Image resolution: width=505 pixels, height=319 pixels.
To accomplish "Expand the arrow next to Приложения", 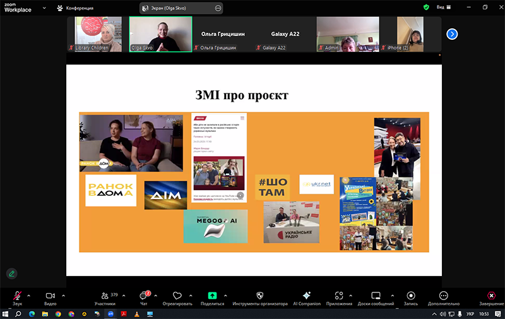I will [351, 296].
